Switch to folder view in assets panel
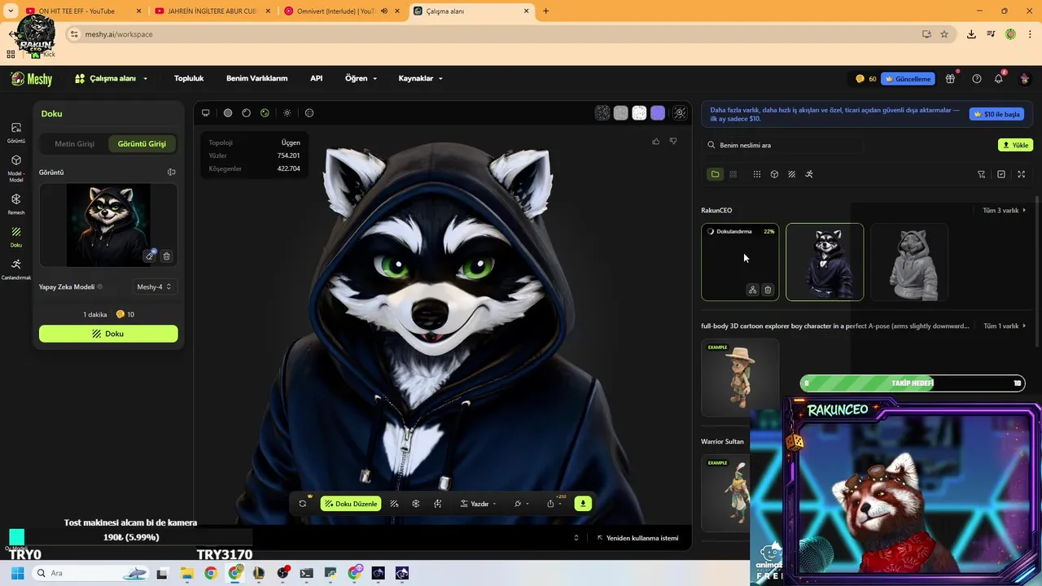Screen dimensions: 1042x586 pos(715,174)
